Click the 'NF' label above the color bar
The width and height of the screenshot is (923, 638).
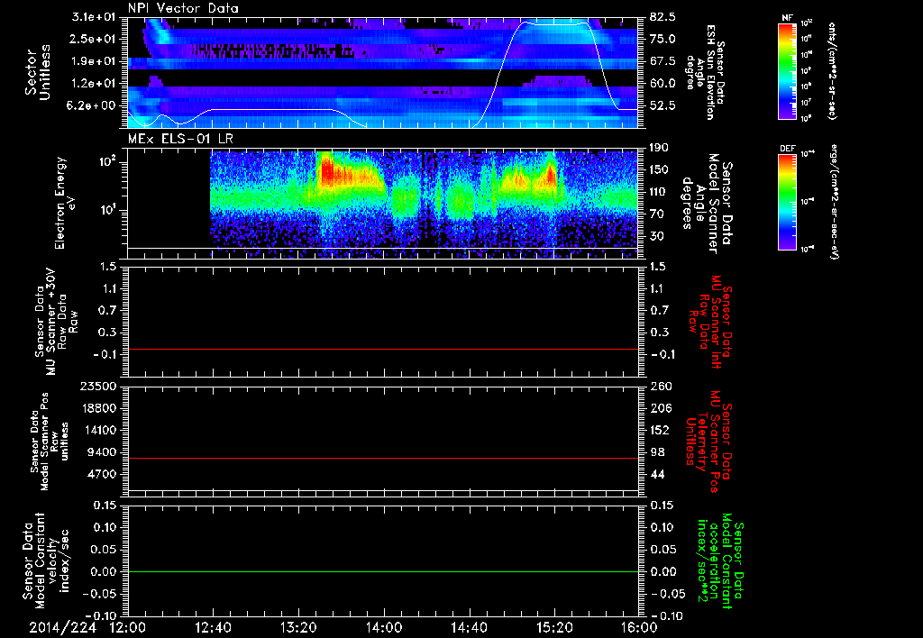pos(787,18)
